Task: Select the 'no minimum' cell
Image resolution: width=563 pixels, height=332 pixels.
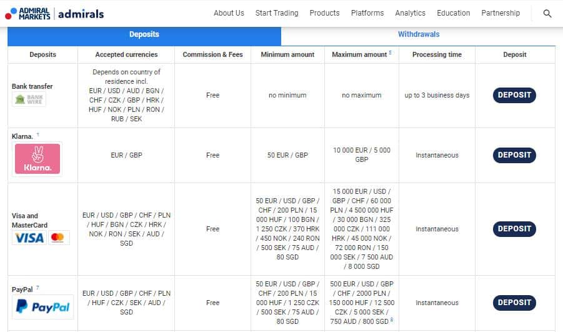Action: coord(287,95)
